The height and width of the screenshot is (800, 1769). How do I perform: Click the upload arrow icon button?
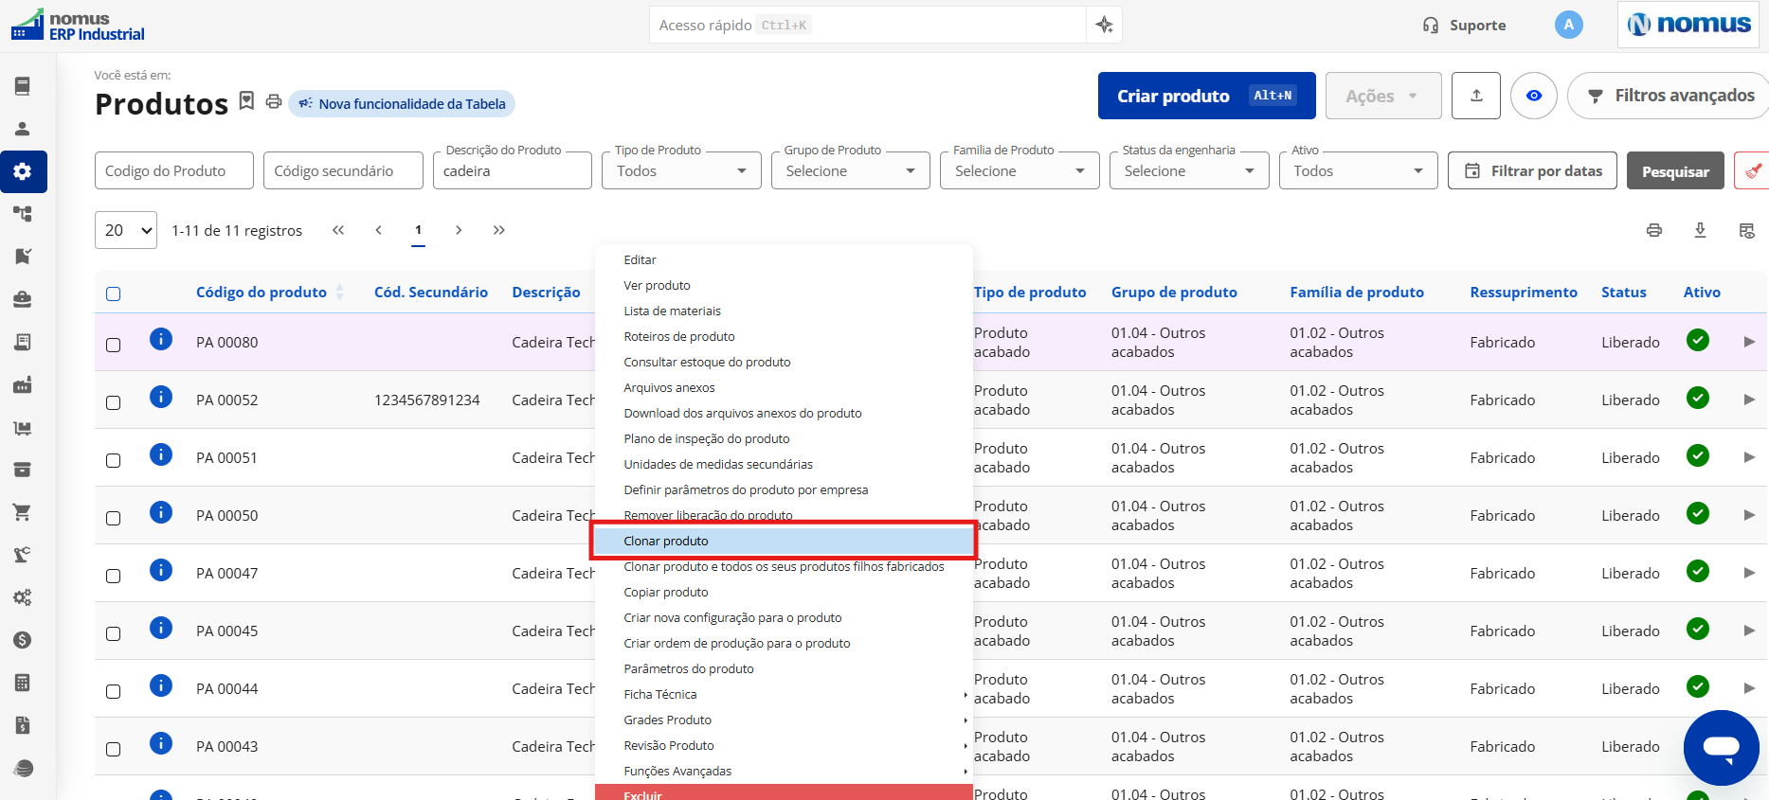1476,96
